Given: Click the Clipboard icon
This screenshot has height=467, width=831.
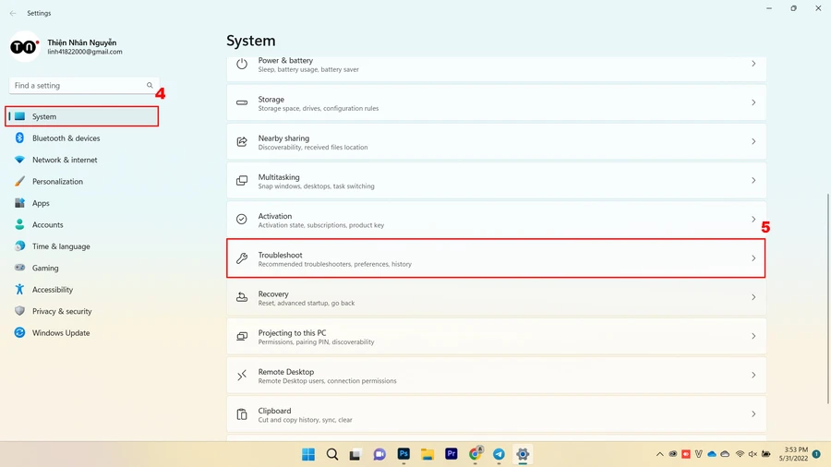Looking at the screenshot, I should click(x=242, y=414).
